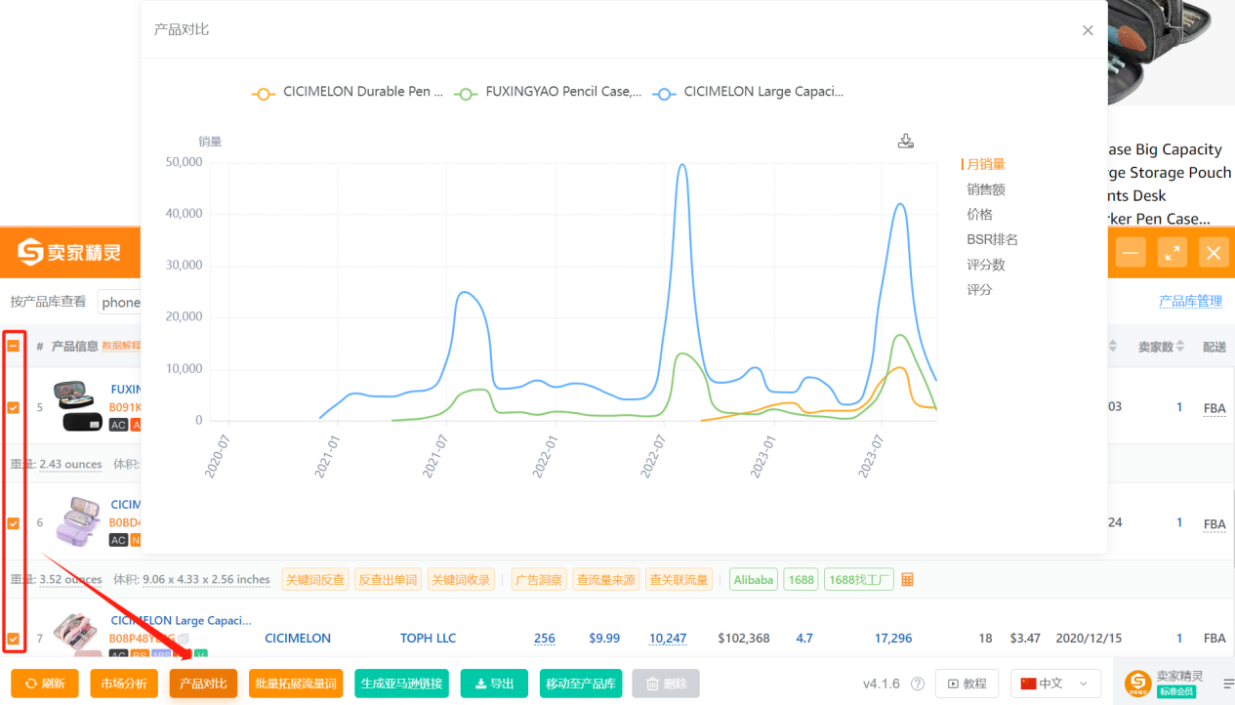Click 关键词收录 tag button
This screenshot has height=705, width=1235.
pyautogui.click(x=461, y=580)
